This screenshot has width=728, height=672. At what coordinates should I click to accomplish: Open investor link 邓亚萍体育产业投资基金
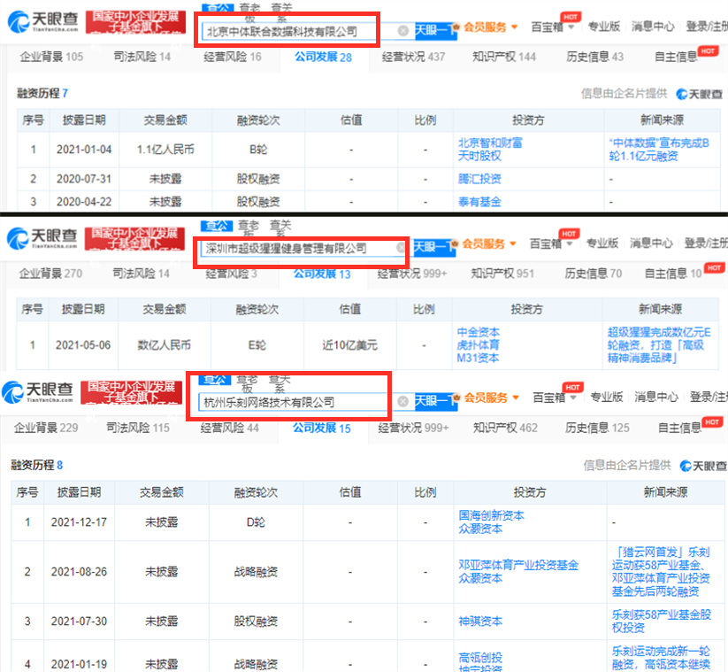coord(518,565)
